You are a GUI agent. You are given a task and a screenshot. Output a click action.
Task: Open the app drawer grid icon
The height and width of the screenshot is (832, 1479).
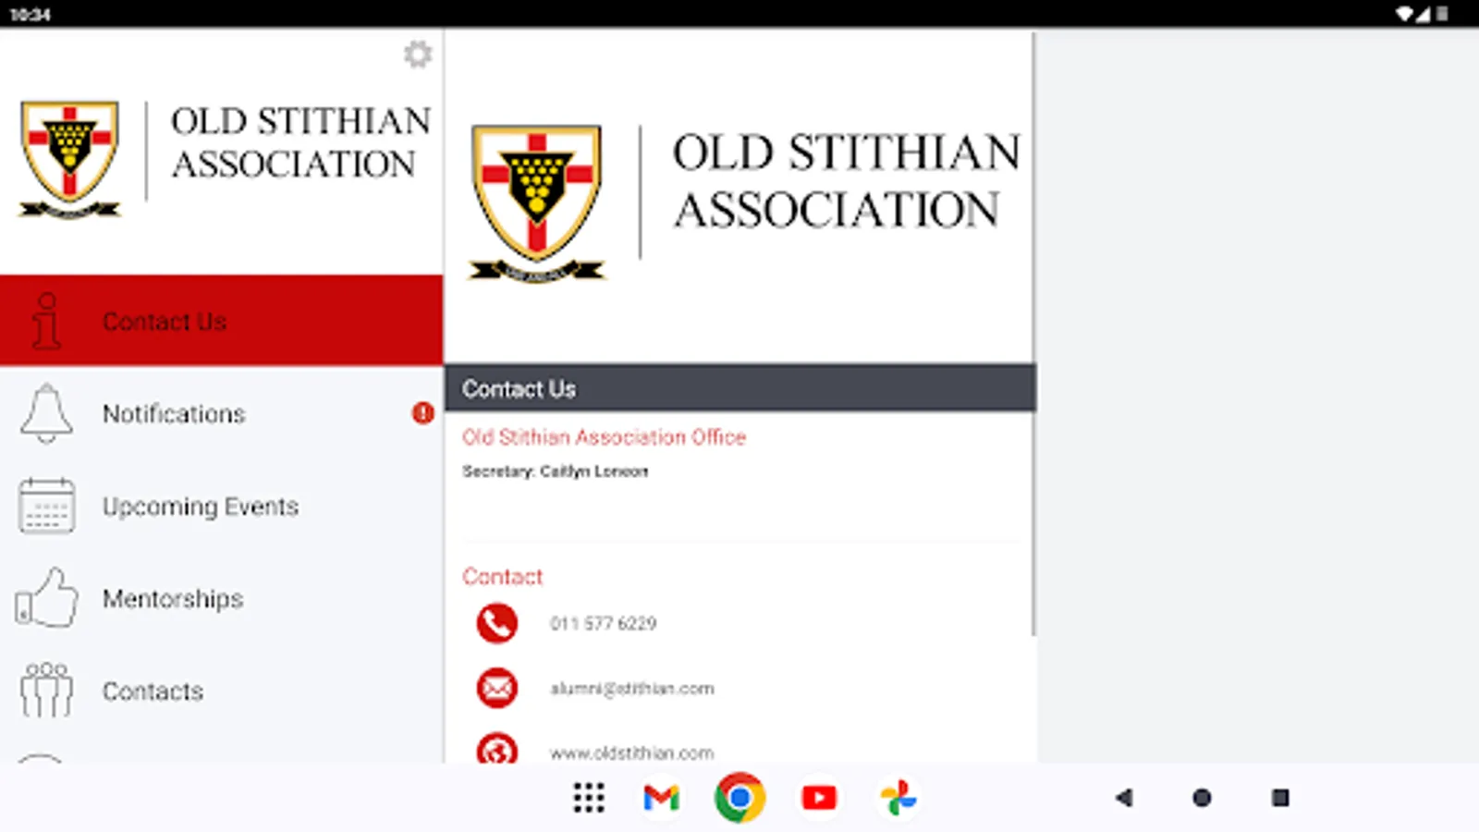[588, 798]
